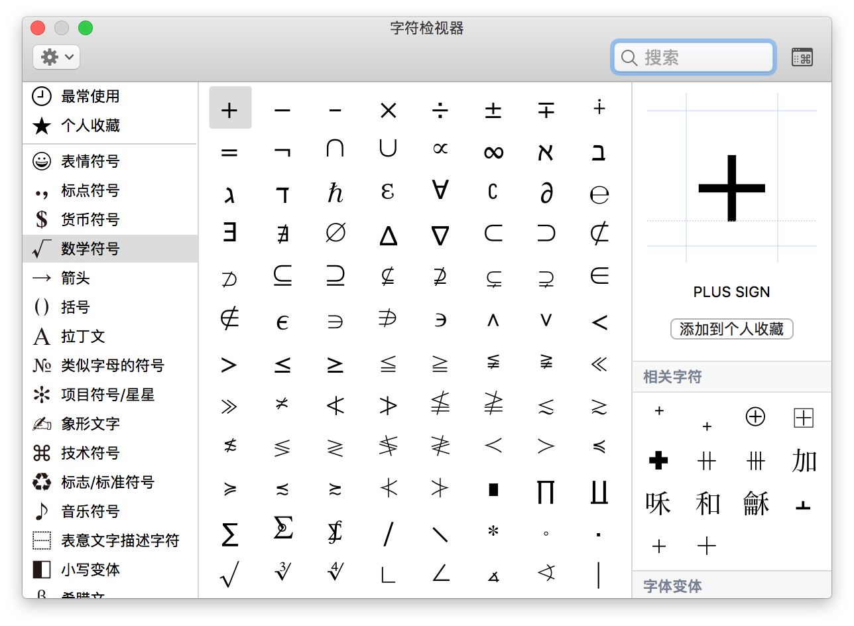Open the gear action menu dropdown
The height and width of the screenshot is (626, 854).
(56, 58)
